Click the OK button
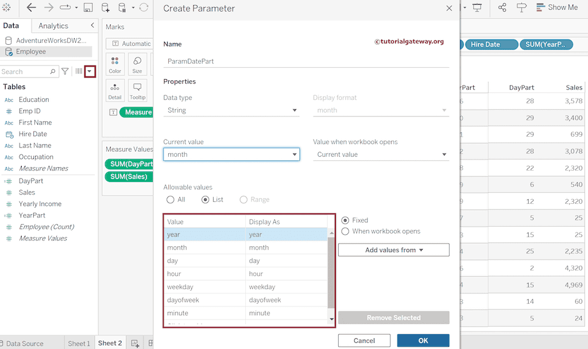Viewport: 588px width, 349px height. [x=423, y=340]
